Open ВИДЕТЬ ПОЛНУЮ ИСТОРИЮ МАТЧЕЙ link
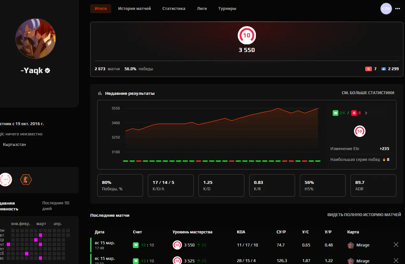Screen dimensions: 405x264 (x=364, y=215)
